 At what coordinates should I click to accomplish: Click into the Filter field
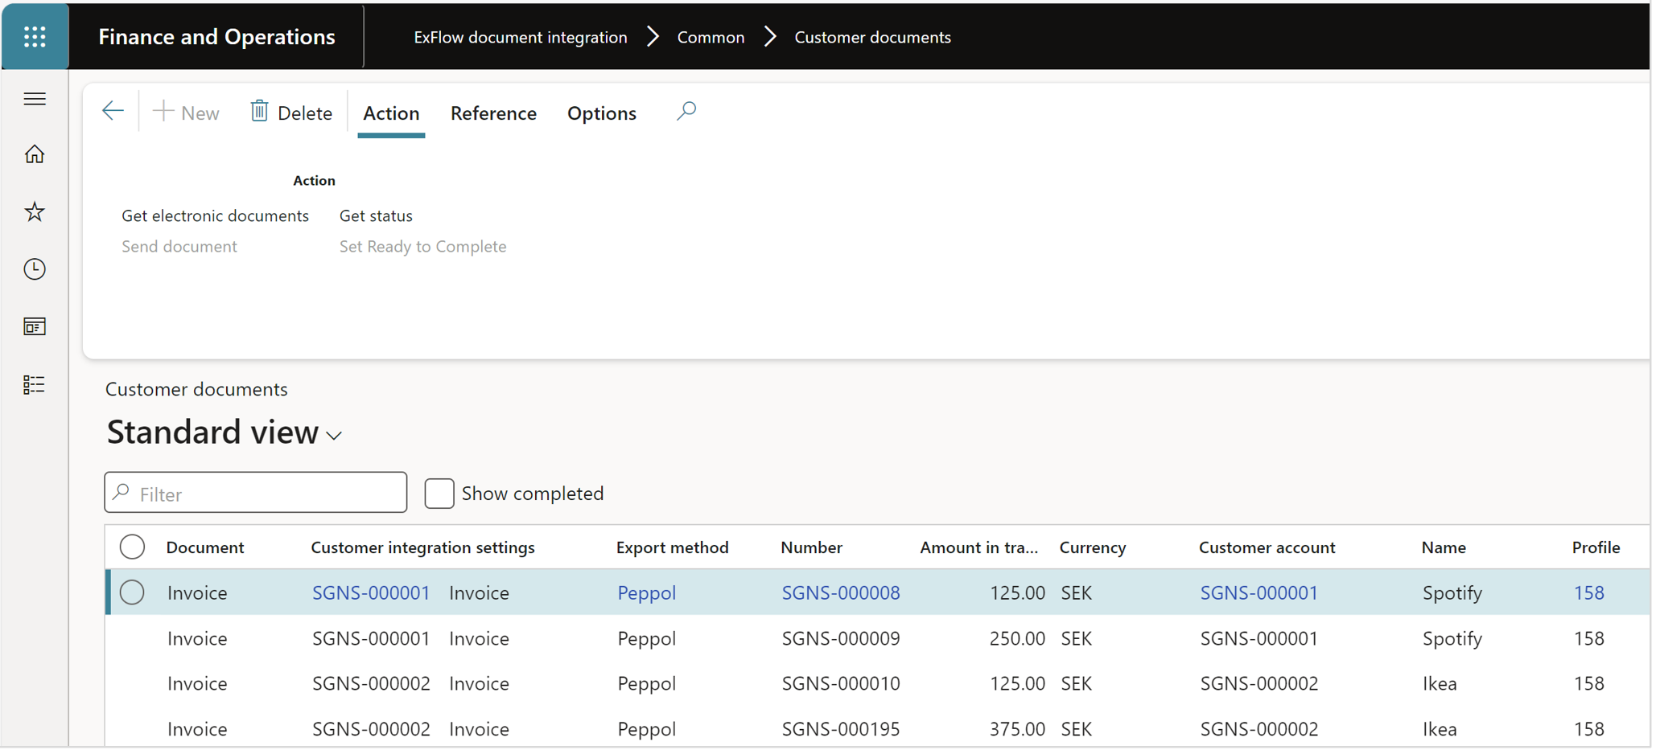(x=256, y=493)
